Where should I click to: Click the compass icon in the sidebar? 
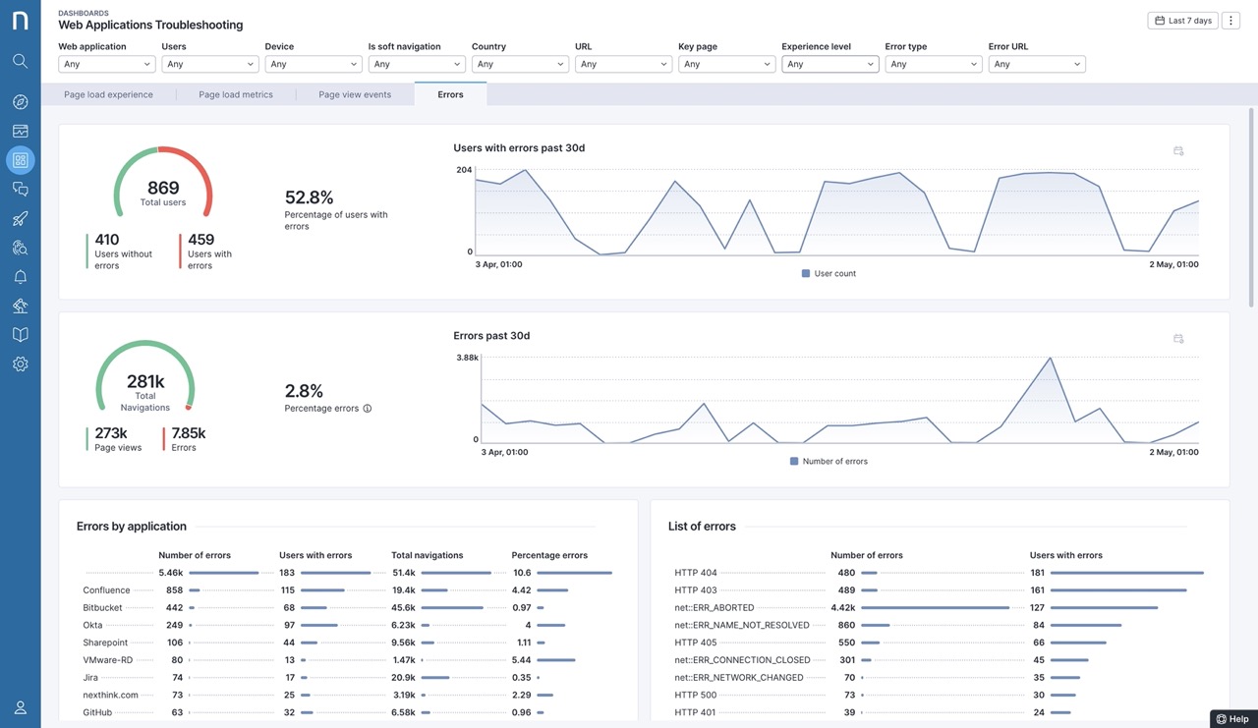20,102
